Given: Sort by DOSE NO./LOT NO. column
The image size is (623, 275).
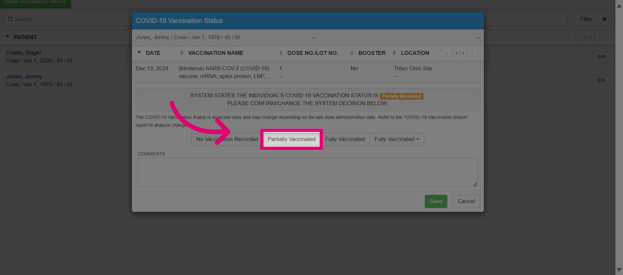Looking at the screenshot, I should coord(312,53).
